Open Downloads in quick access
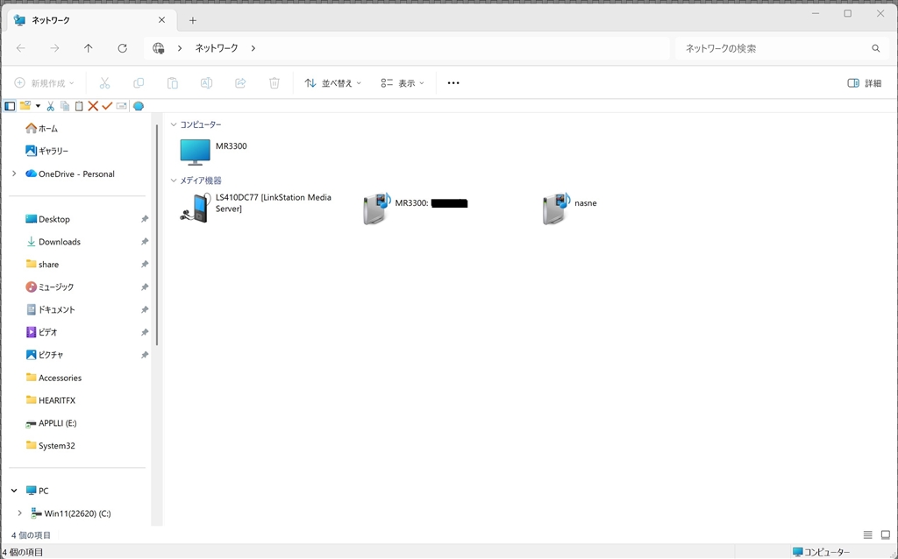This screenshot has height=559, width=898. pyautogui.click(x=53, y=242)
